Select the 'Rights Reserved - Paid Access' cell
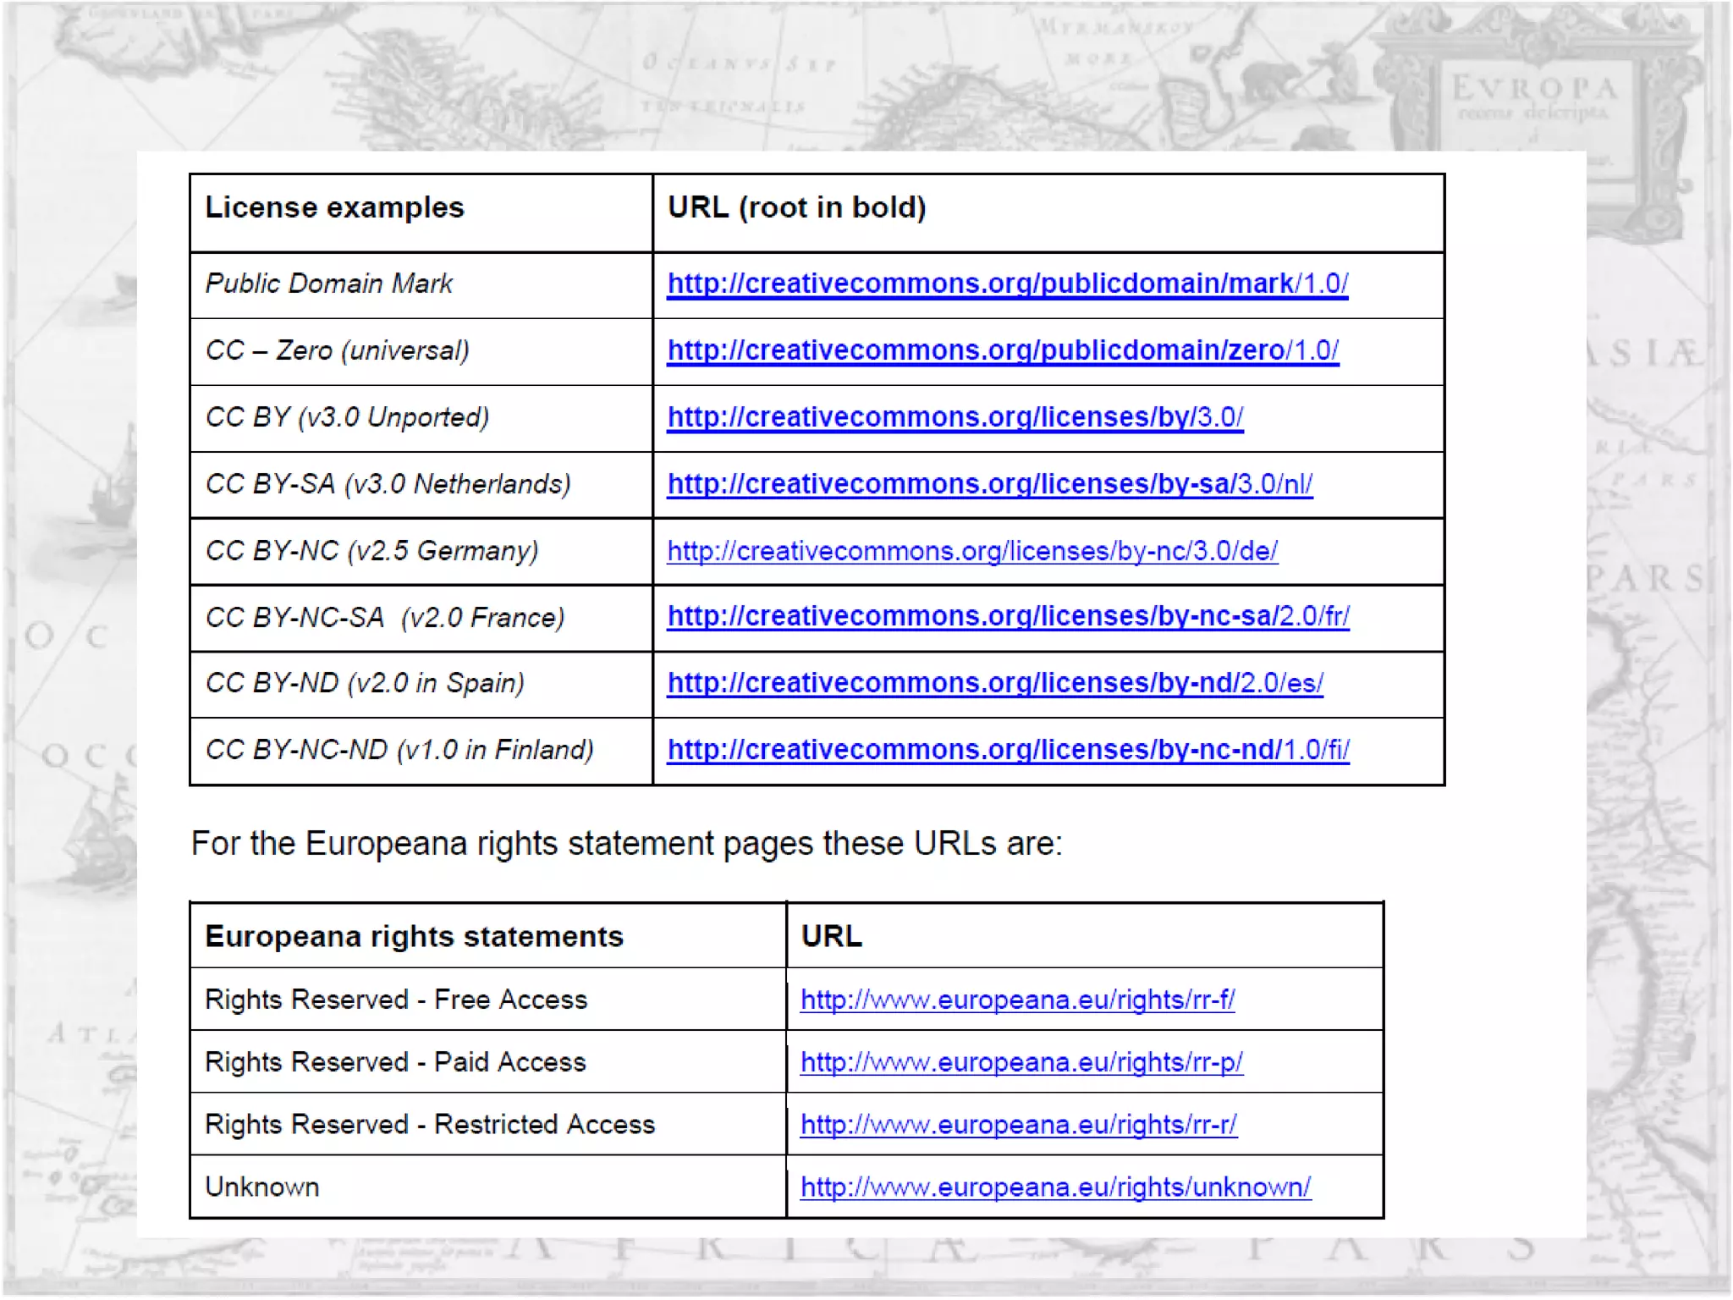This screenshot has width=1733, height=1300. click(395, 1063)
